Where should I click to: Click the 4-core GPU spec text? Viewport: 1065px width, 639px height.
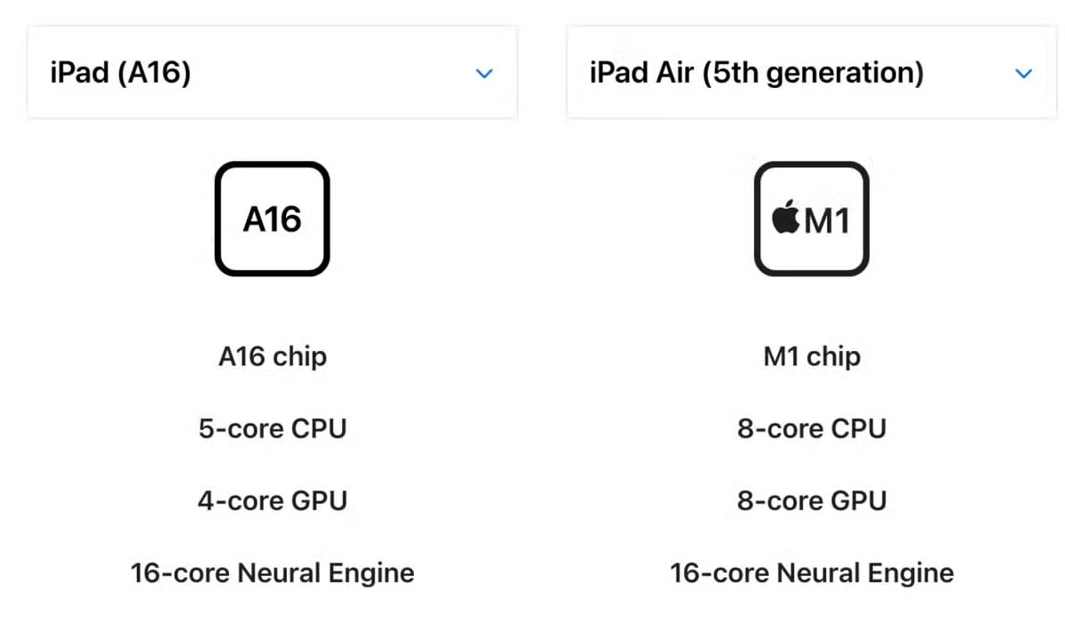click(273, 500)
